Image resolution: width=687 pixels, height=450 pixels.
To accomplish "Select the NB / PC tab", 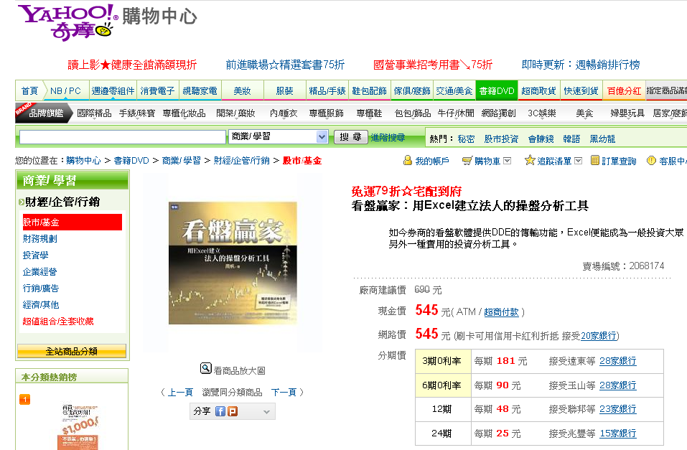I will click(x=66, y=90).
